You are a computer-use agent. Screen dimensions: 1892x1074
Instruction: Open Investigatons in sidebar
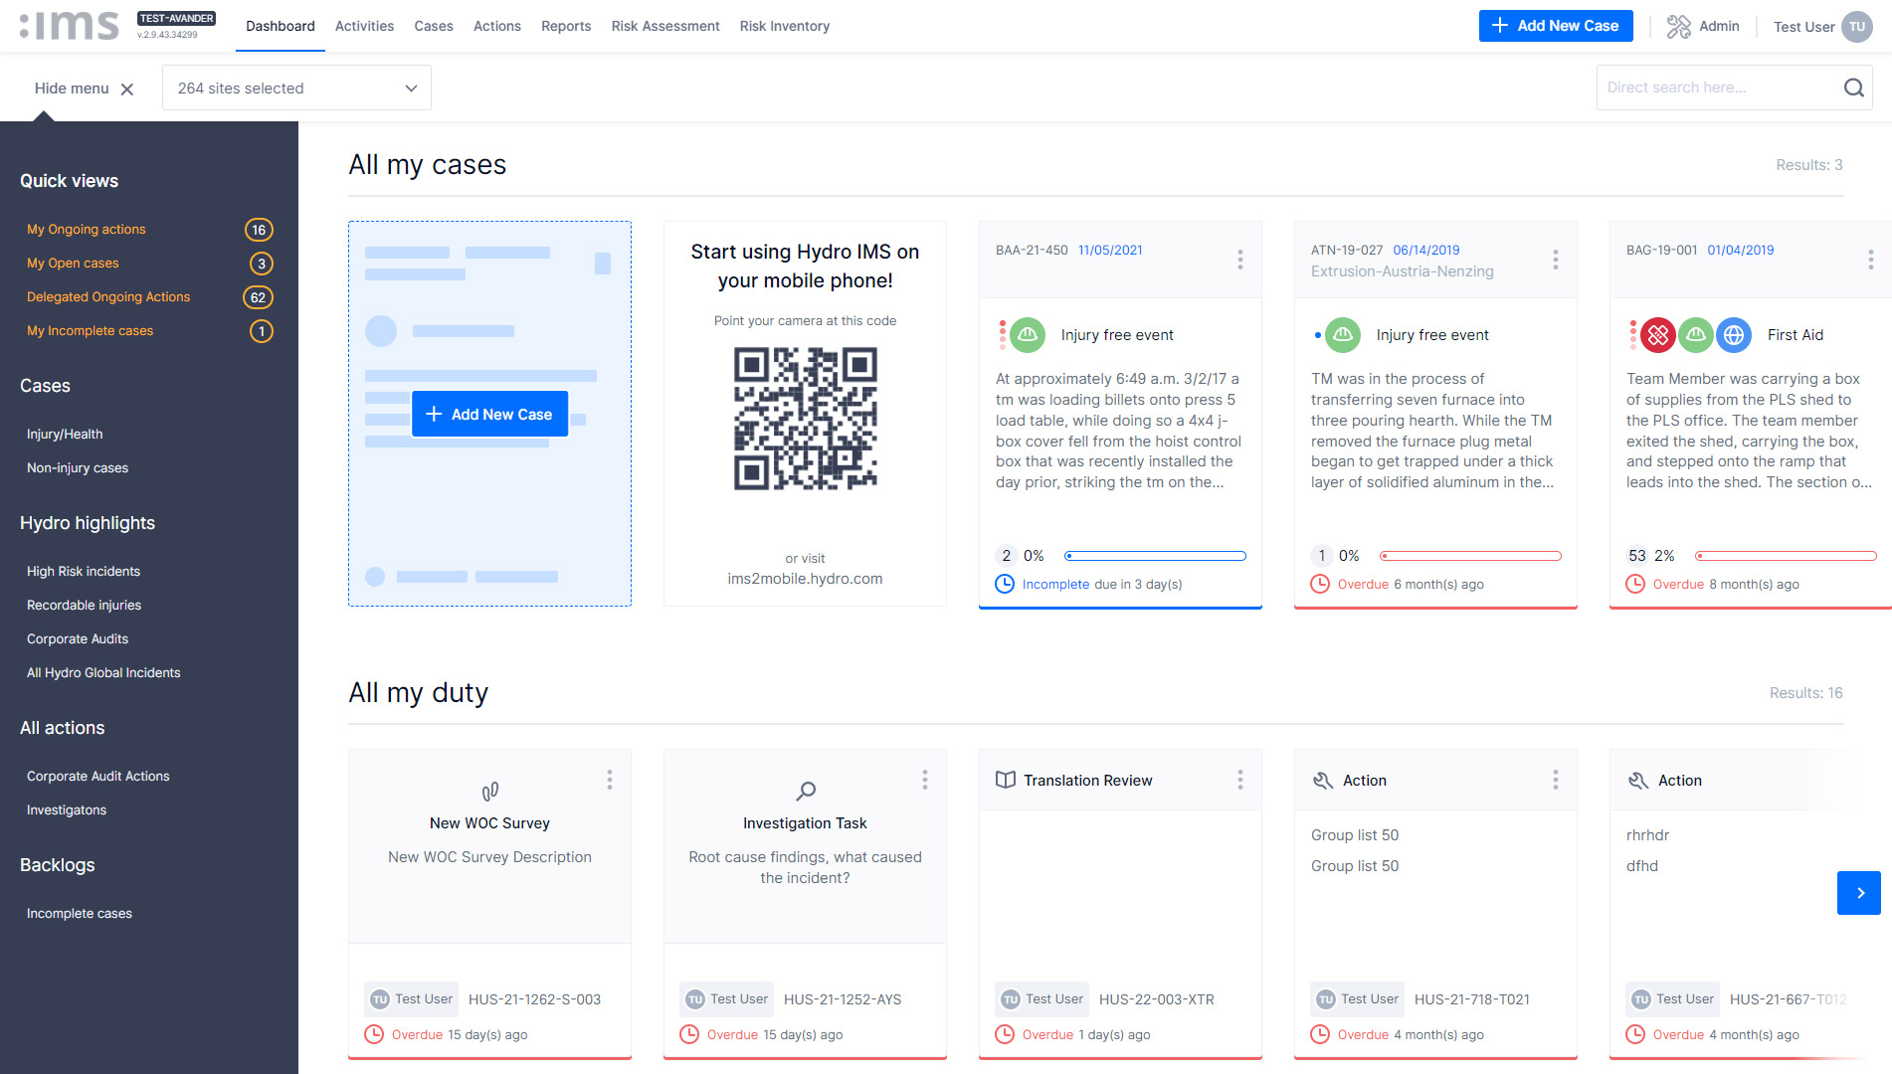pos(67,809)
